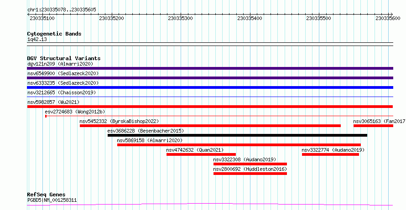Click the esv3686228 (Besenbacher2015) label
This screenshot has height=210, width=406.
[146, 131]
